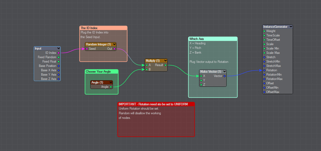Click the Angle output port

click(x=111, y=87)
